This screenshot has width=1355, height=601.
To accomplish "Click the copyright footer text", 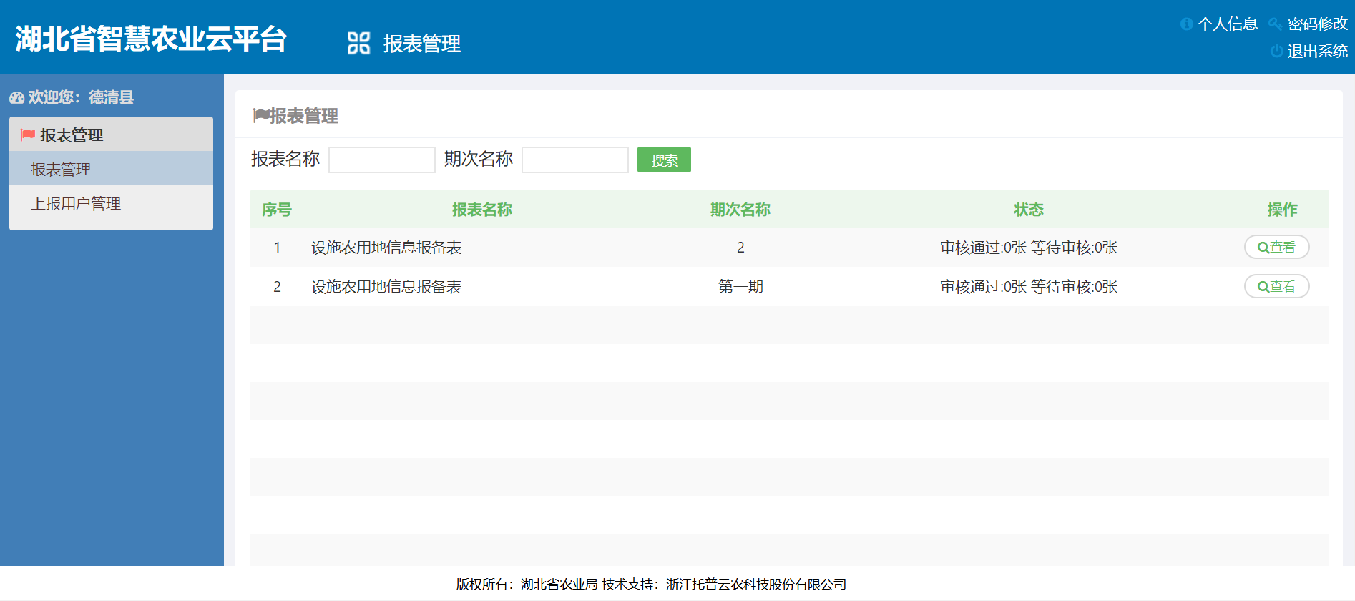I will (651, 585).
